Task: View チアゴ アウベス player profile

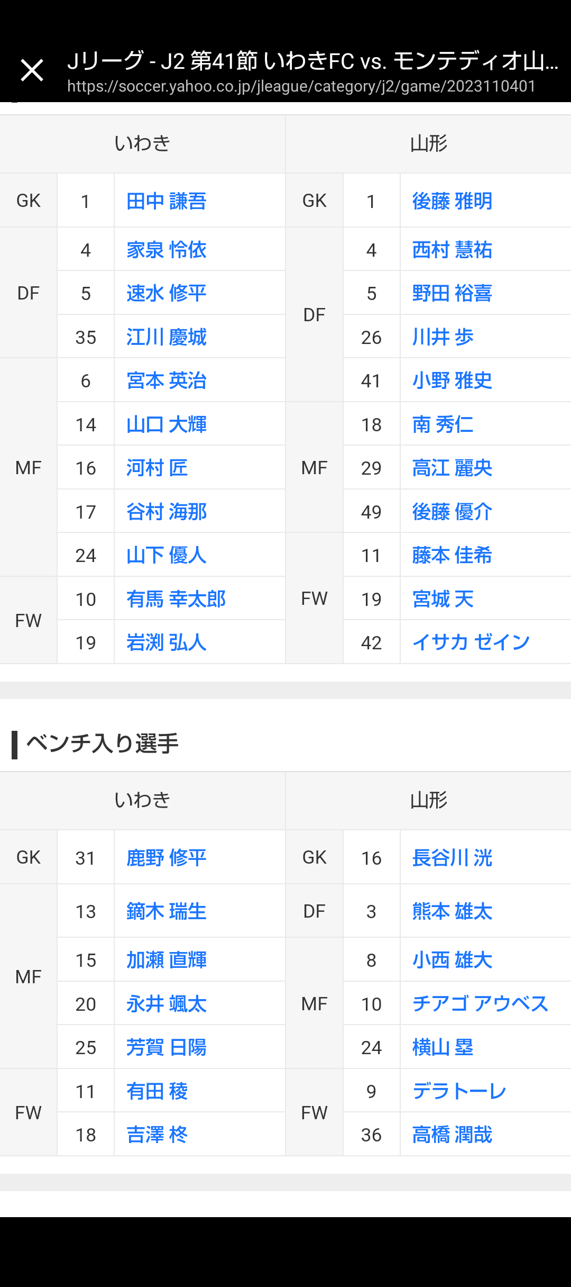Action: point(480,1004)
